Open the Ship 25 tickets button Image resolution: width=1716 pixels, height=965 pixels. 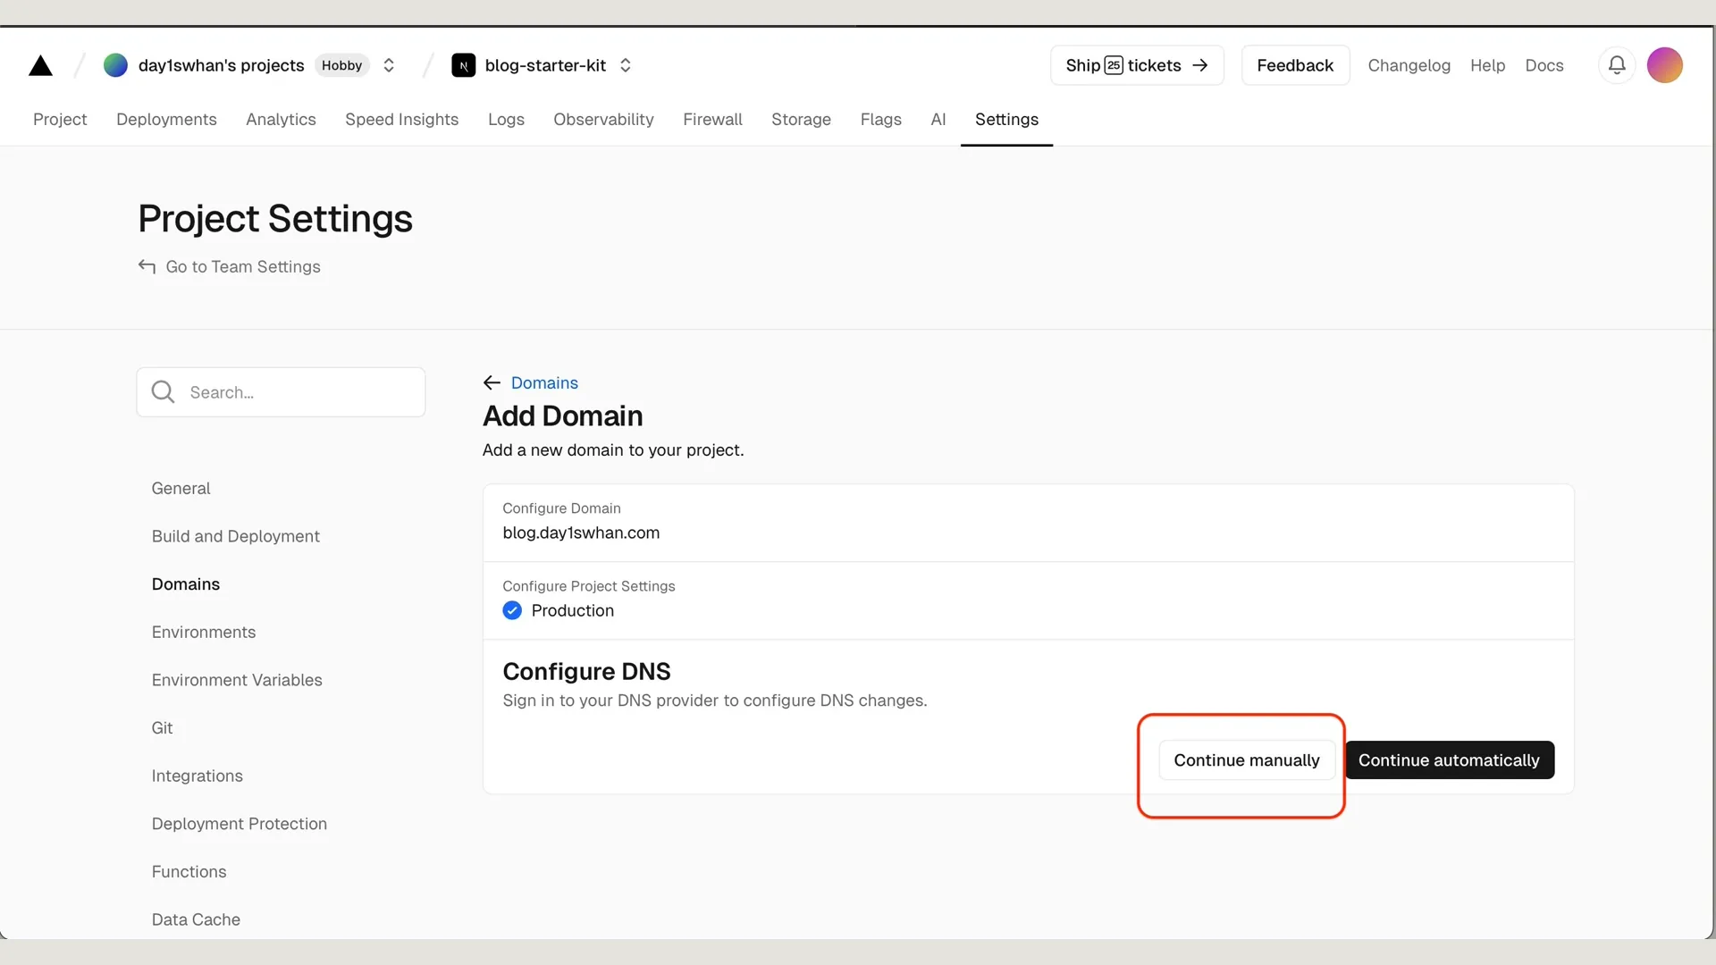coord(1137,65)
